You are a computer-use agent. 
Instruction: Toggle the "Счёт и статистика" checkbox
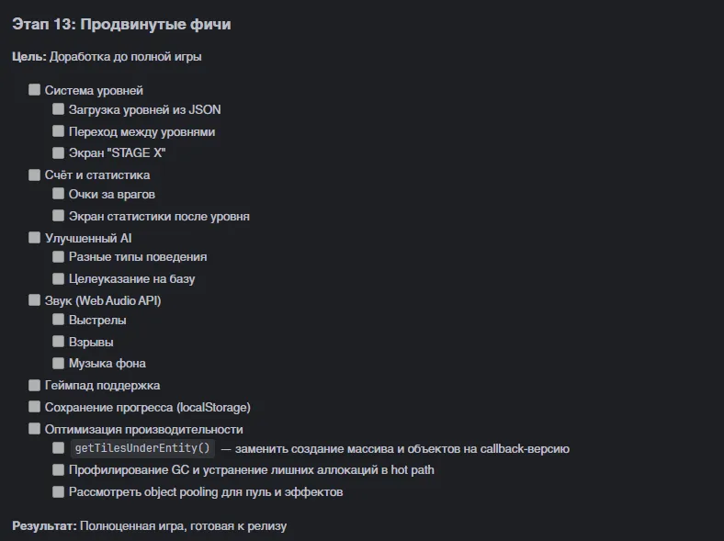35,175
